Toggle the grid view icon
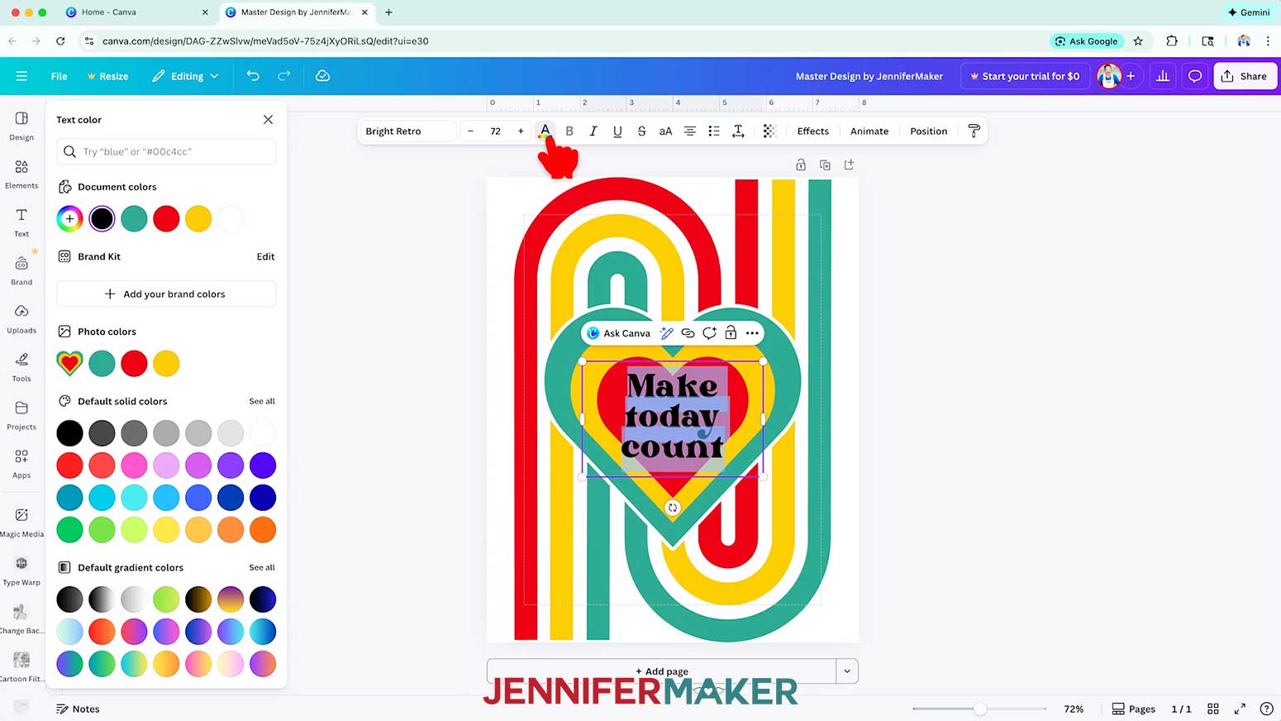 click(1213, 709)
